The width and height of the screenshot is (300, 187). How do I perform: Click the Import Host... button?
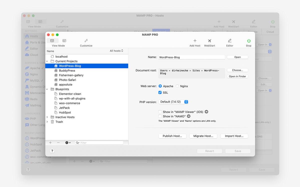[x=234, y=136]
